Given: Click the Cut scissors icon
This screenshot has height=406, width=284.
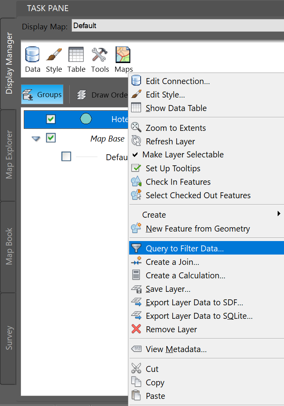Looking at the screenshot, I should 136,368.
